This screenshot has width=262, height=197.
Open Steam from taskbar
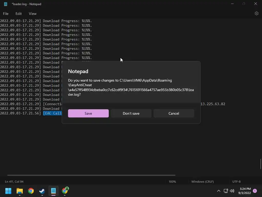click(42, 191)
